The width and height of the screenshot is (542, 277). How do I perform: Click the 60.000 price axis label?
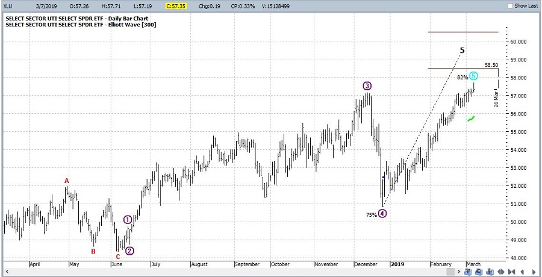click(517, 42)
